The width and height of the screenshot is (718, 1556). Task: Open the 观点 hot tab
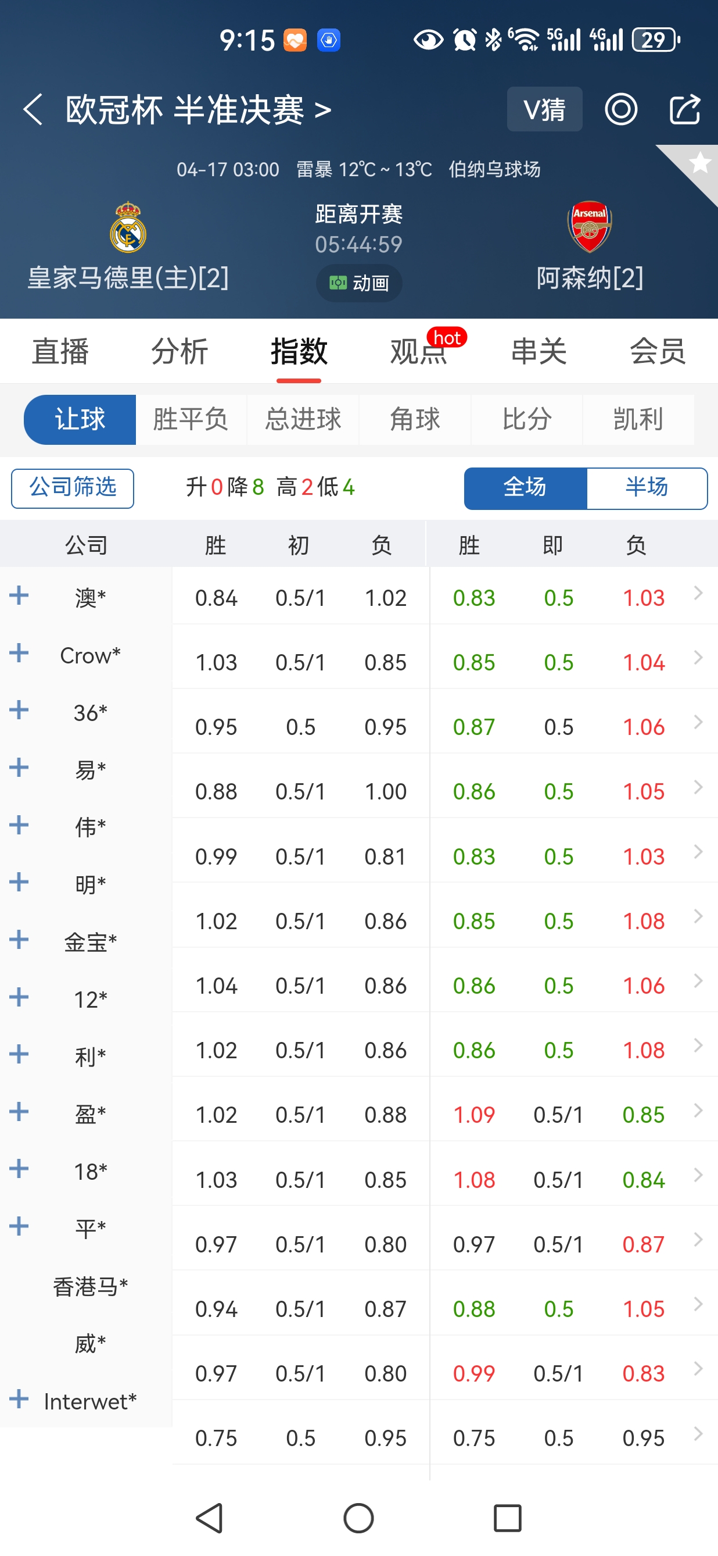click(419, 352)
